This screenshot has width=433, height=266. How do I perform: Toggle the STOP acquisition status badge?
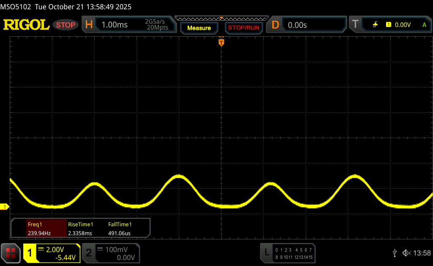tap(66, 25)
